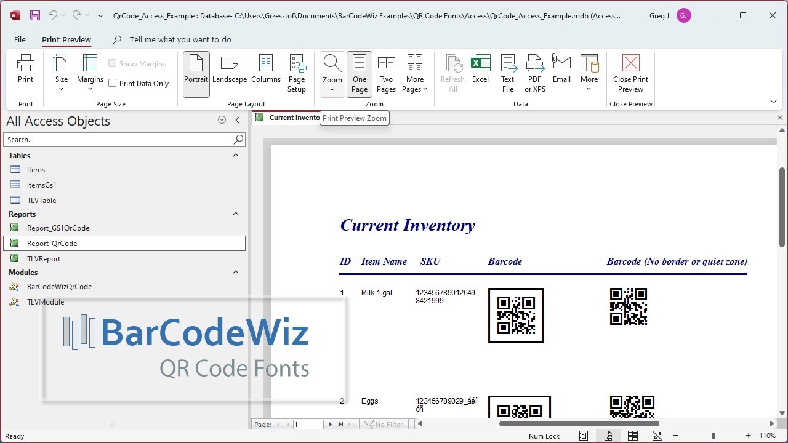The width and height of the screenshot is (788, 443).
Task: Open the Columns layout settings
Action: 266,69
